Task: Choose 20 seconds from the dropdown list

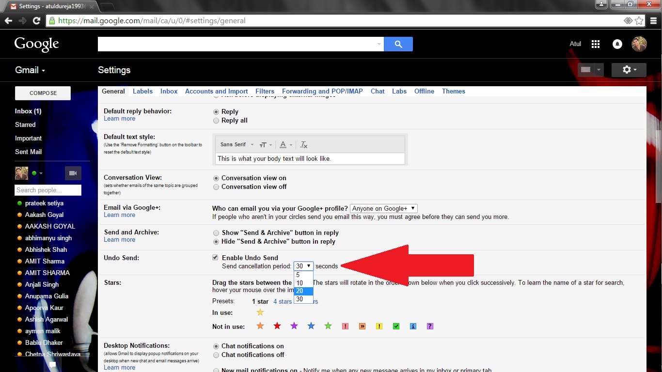Action: [x=303, y=291]
